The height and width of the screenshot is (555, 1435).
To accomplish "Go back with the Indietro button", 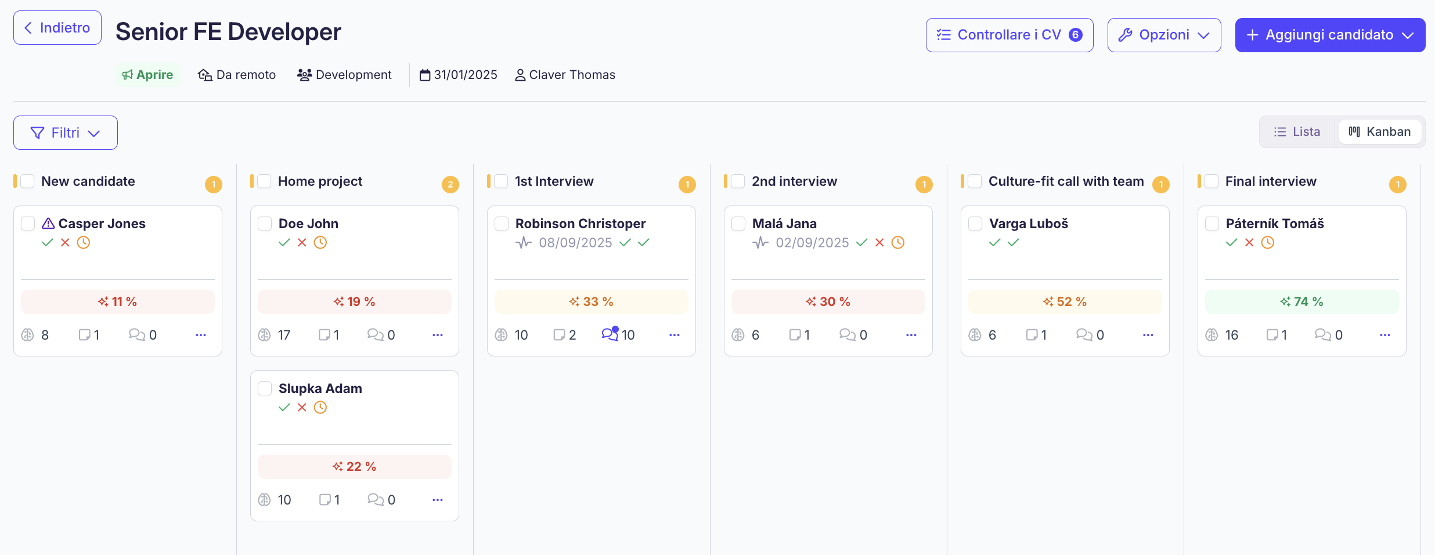I will click(x=57, y=28).
